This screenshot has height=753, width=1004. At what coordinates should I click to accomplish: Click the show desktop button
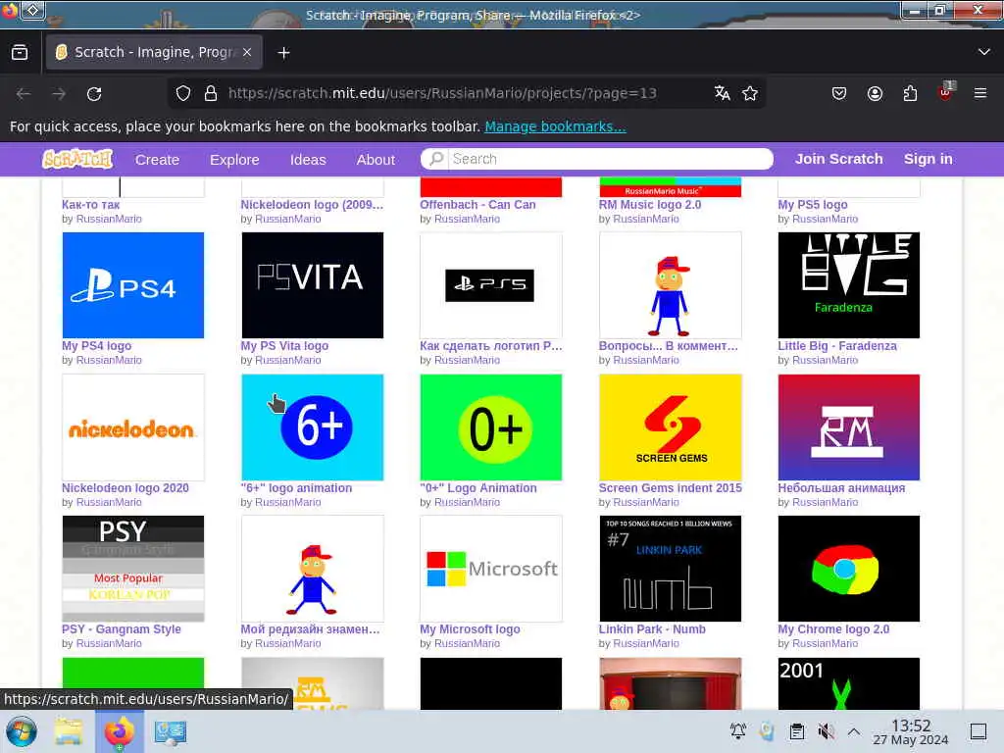[979, 731]
